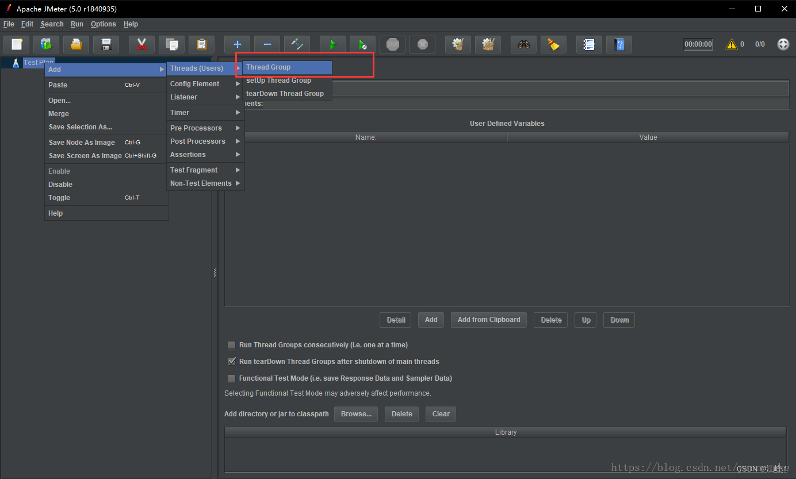This screenshot has width=796, height=479.
Task: Select Thread Group menu item
Action: pos(287,67)
